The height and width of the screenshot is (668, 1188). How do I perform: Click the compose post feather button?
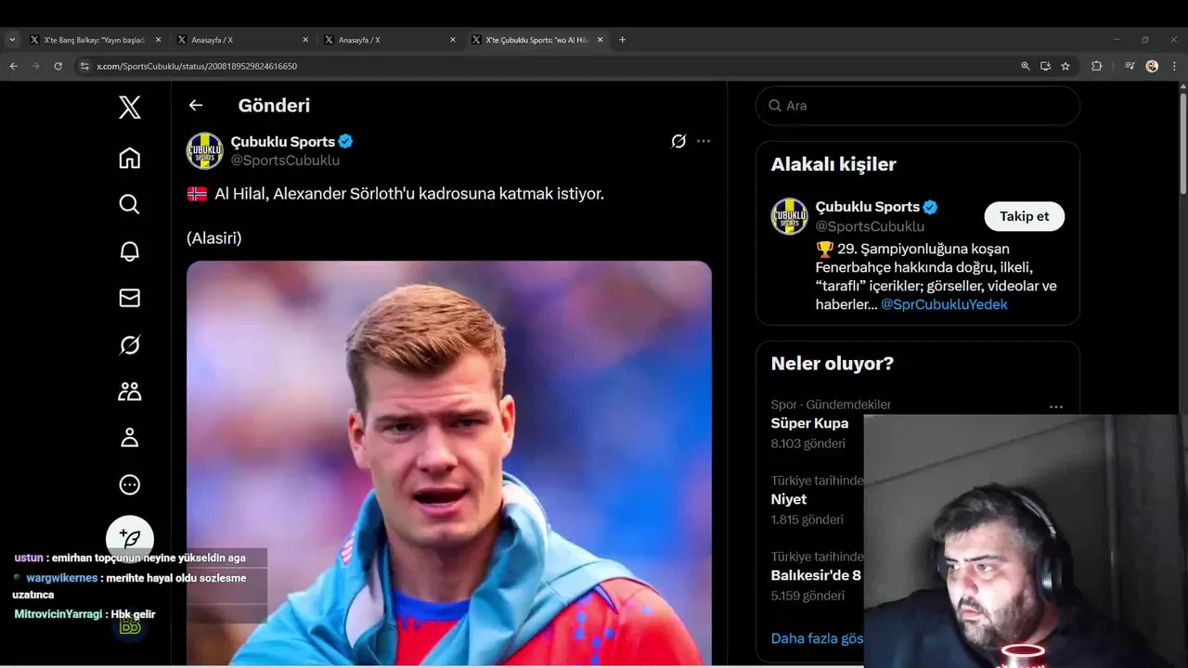(x=130, y=538)
